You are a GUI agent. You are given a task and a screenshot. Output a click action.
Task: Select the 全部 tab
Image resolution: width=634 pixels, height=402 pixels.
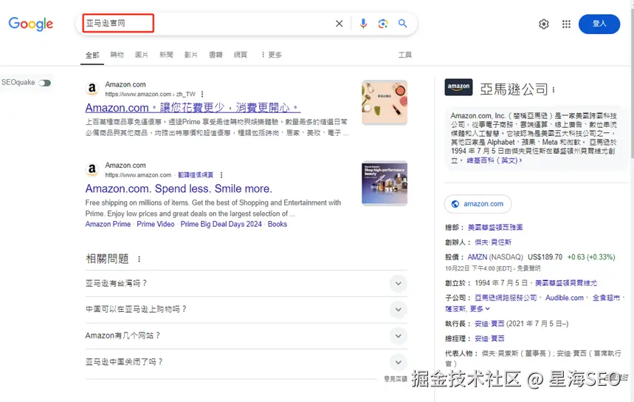(92, 55)
